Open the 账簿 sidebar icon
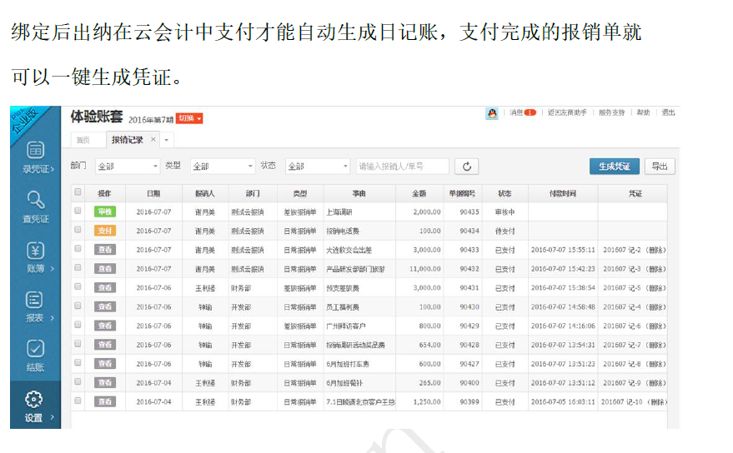 (x=36, y=251)
